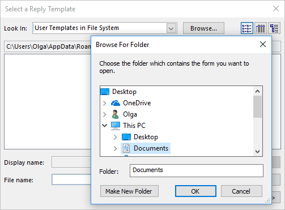Select Documents in folder tree
The height and width of the screenshot is (210, 285).
click(151, 148)
